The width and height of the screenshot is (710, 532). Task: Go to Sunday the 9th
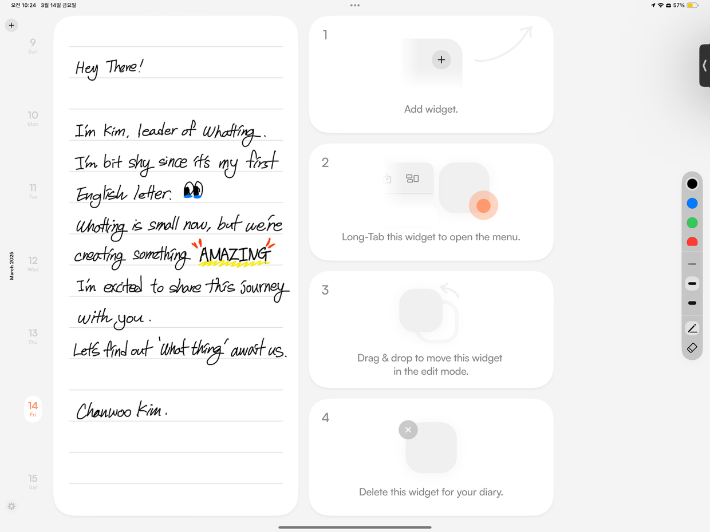pos(33,45)
